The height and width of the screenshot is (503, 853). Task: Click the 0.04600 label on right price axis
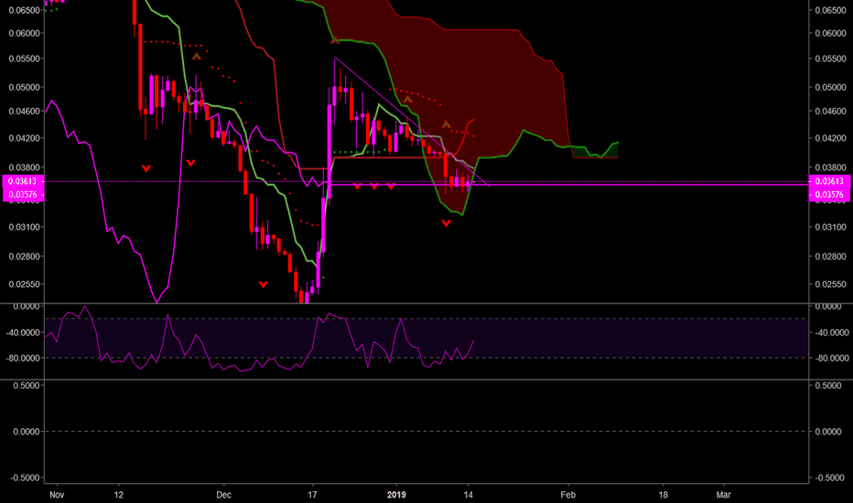tap(830, 111)
